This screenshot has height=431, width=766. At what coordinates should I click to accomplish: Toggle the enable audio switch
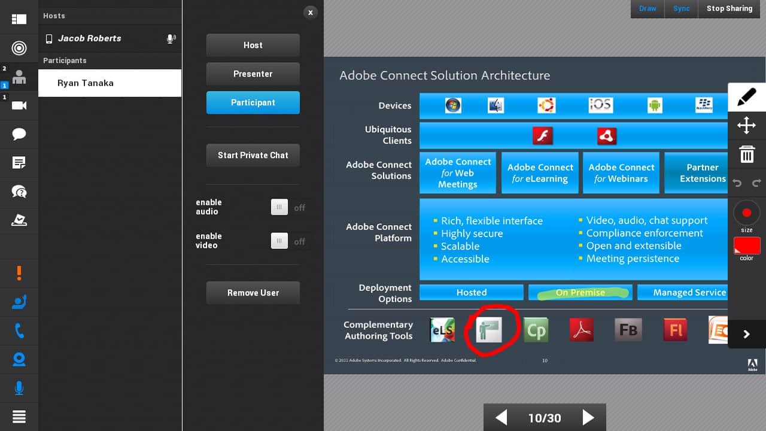[x=279, y=208]
